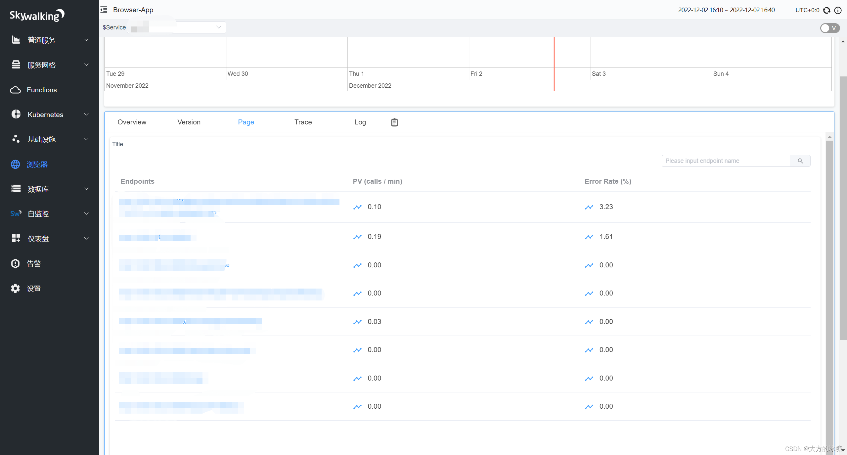
Task: Toggle the V switch at top right
Action: pos(830,28)
